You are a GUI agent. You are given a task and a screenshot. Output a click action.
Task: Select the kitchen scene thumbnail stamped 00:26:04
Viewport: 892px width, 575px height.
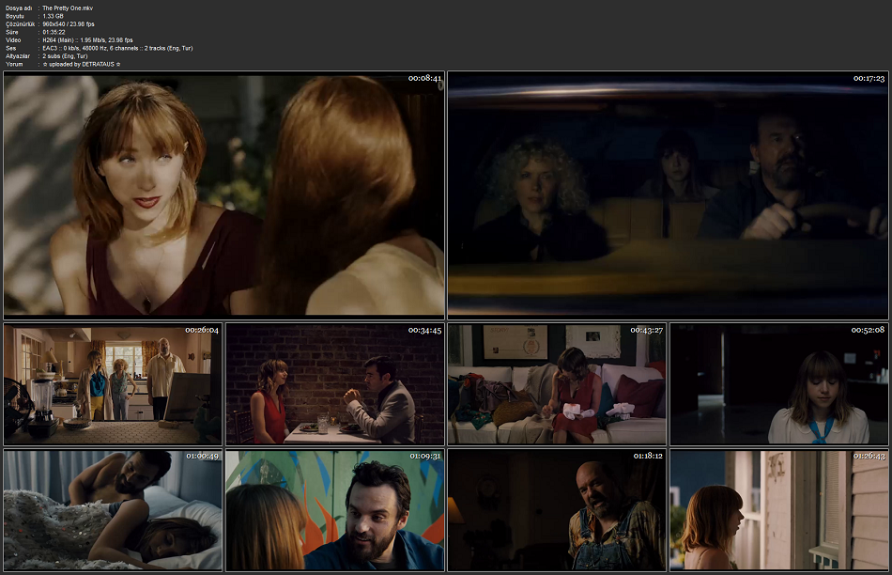(113, 384)
